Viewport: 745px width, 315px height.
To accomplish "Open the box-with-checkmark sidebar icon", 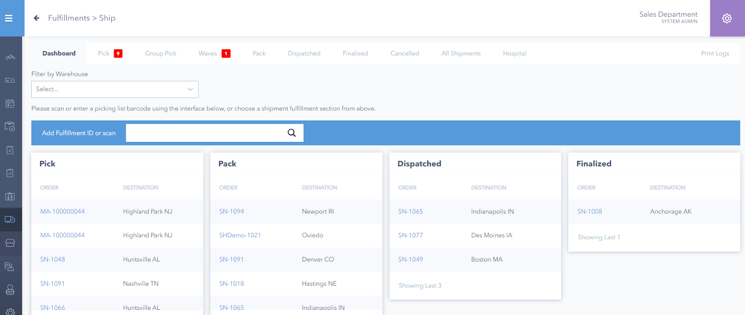I will (x=10, y=127).
